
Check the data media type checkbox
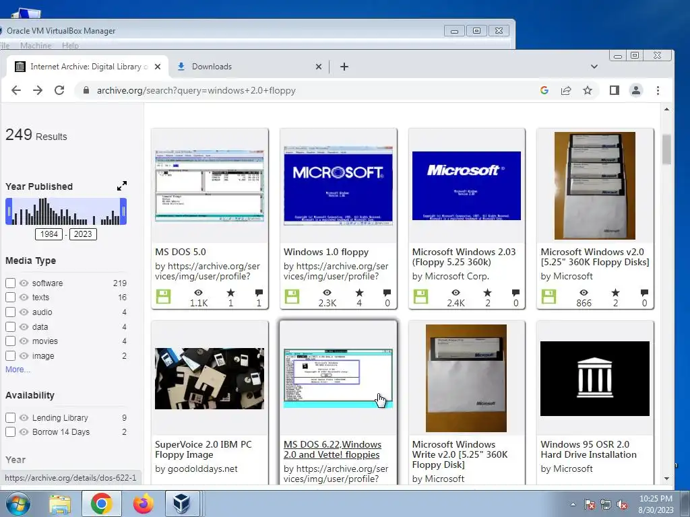11,327
